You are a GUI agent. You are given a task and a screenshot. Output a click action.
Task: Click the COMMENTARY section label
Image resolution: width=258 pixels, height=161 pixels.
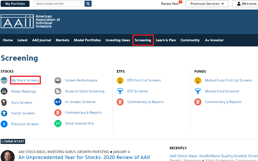pos(13,141)
